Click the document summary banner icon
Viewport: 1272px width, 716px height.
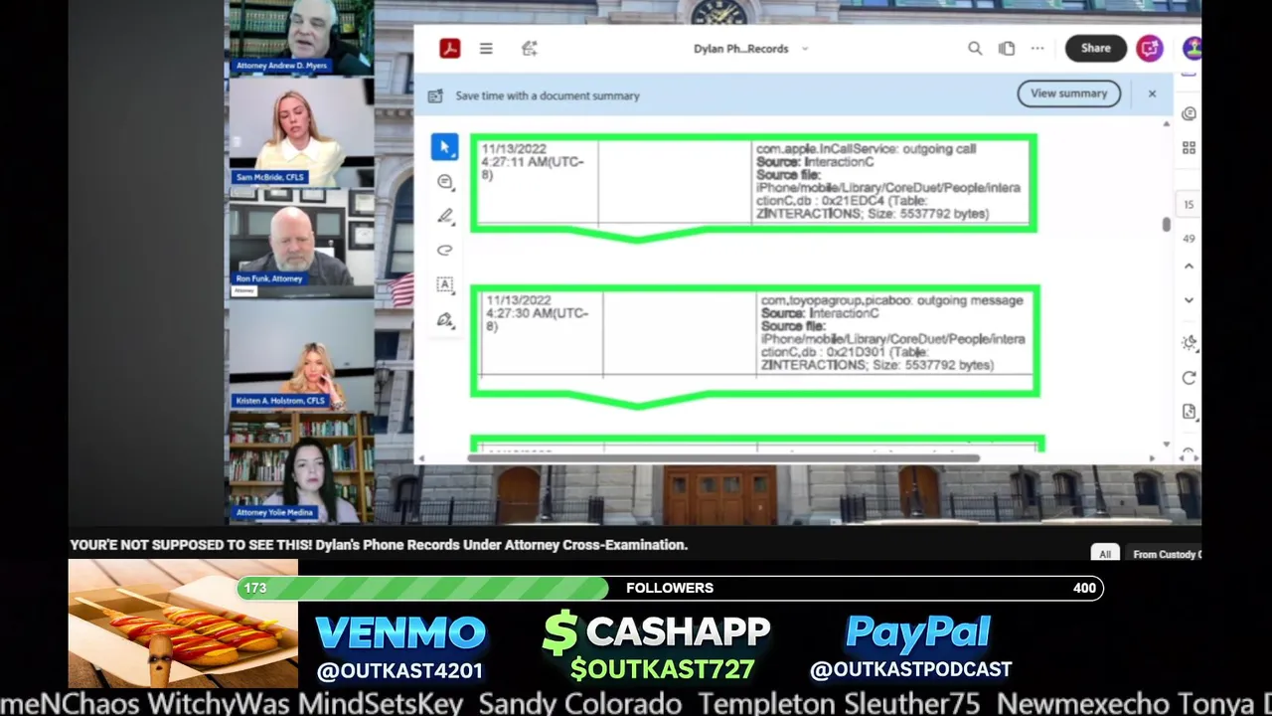(435, 95)
